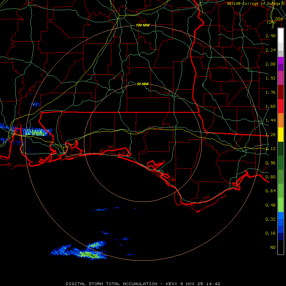This screenshot has width=286, height=286.
Task: Click the Digital Storm Total Accumulation caption
Action: click(x=143, y=284)
